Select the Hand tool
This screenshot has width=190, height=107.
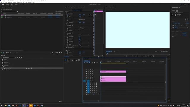point(66,62)
